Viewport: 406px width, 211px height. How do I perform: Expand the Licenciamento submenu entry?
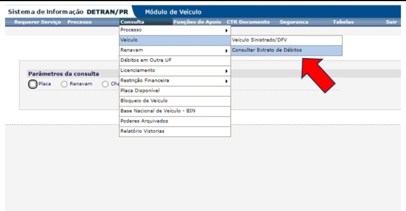point(175,71)
